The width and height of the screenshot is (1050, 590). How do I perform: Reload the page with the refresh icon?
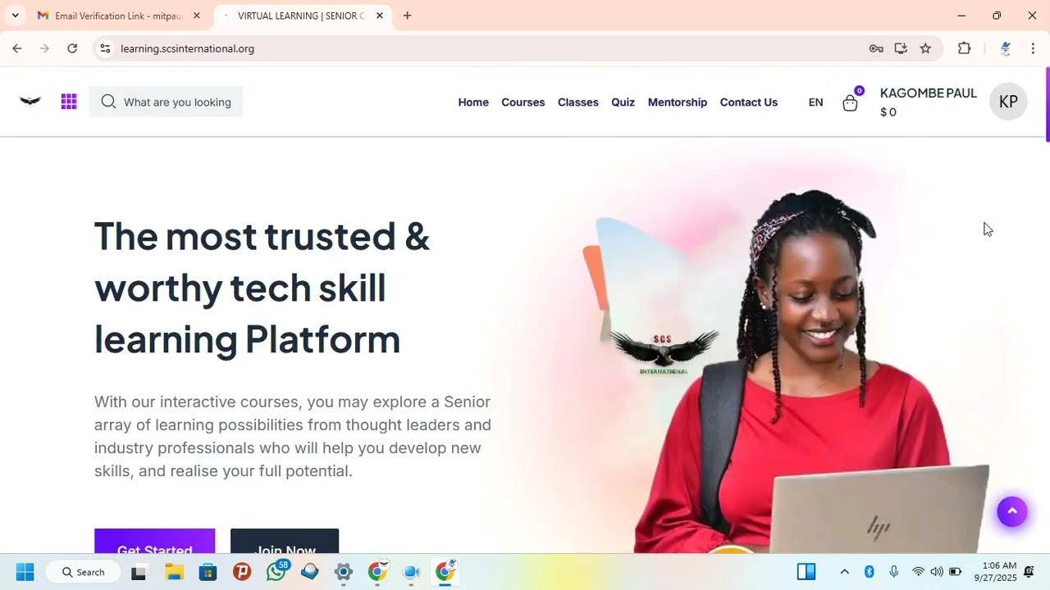click(72, 48)
